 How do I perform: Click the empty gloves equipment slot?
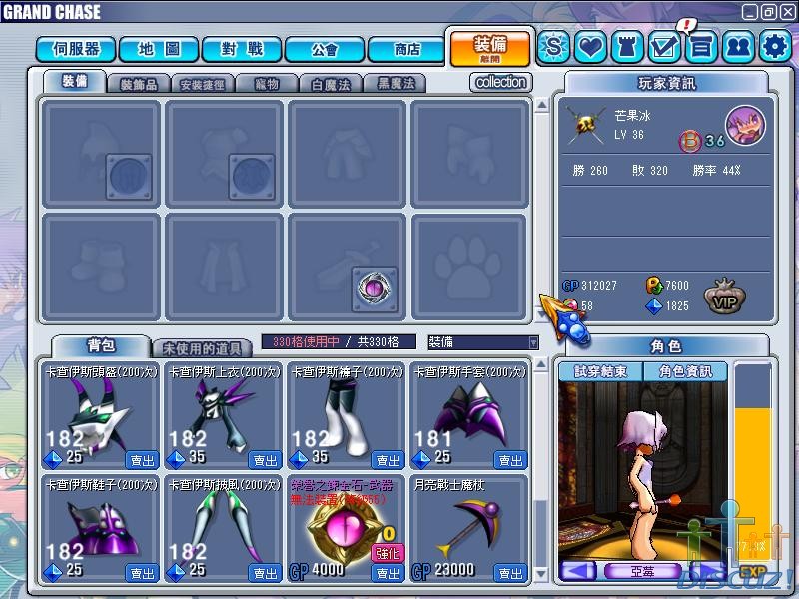pyautogui.click(x=469, y=154)
